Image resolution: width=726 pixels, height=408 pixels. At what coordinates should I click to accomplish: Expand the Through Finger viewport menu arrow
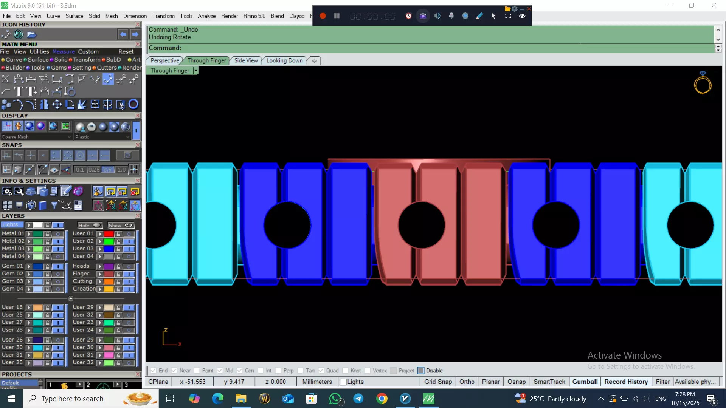point(195,71)
